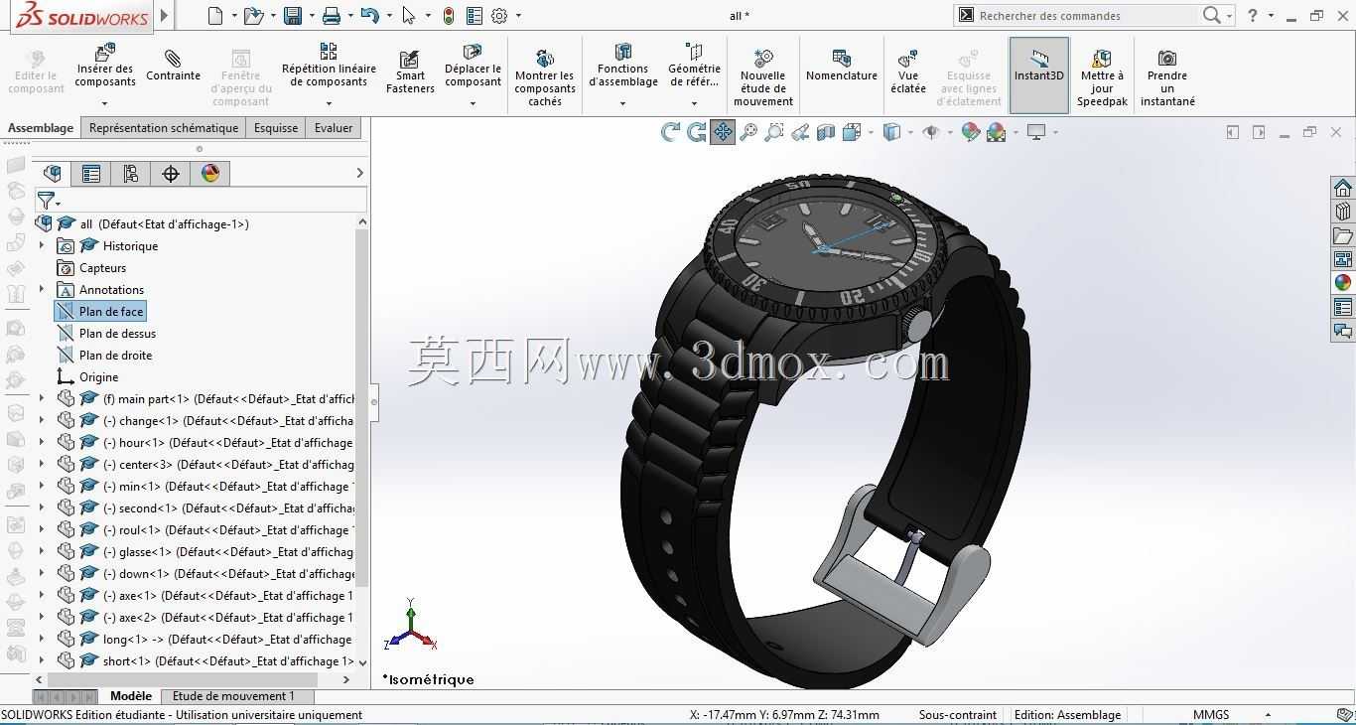
Task: Open PropertyManager panel tab
Action: (91, 174)
